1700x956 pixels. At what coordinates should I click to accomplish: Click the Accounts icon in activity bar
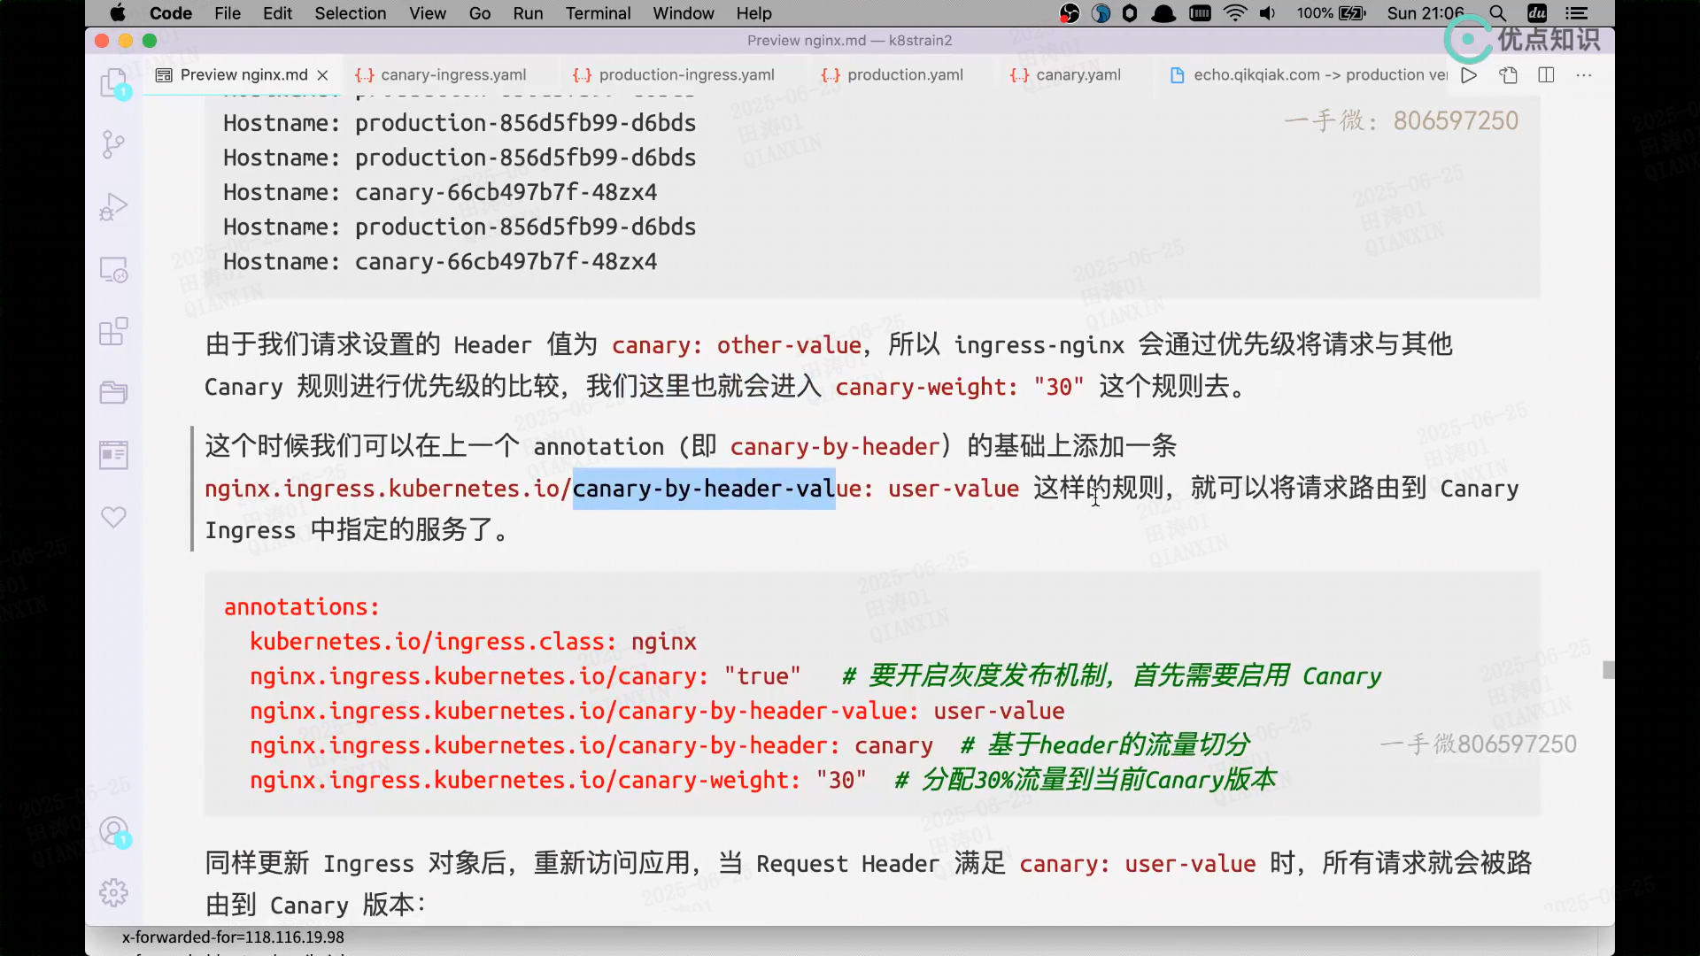pyautogui.click(x=113, y=830)
